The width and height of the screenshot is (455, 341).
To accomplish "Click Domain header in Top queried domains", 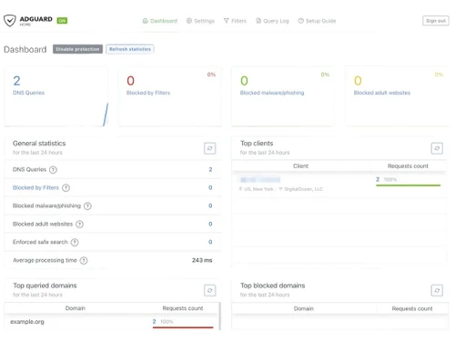I will (x=76, y=308).
